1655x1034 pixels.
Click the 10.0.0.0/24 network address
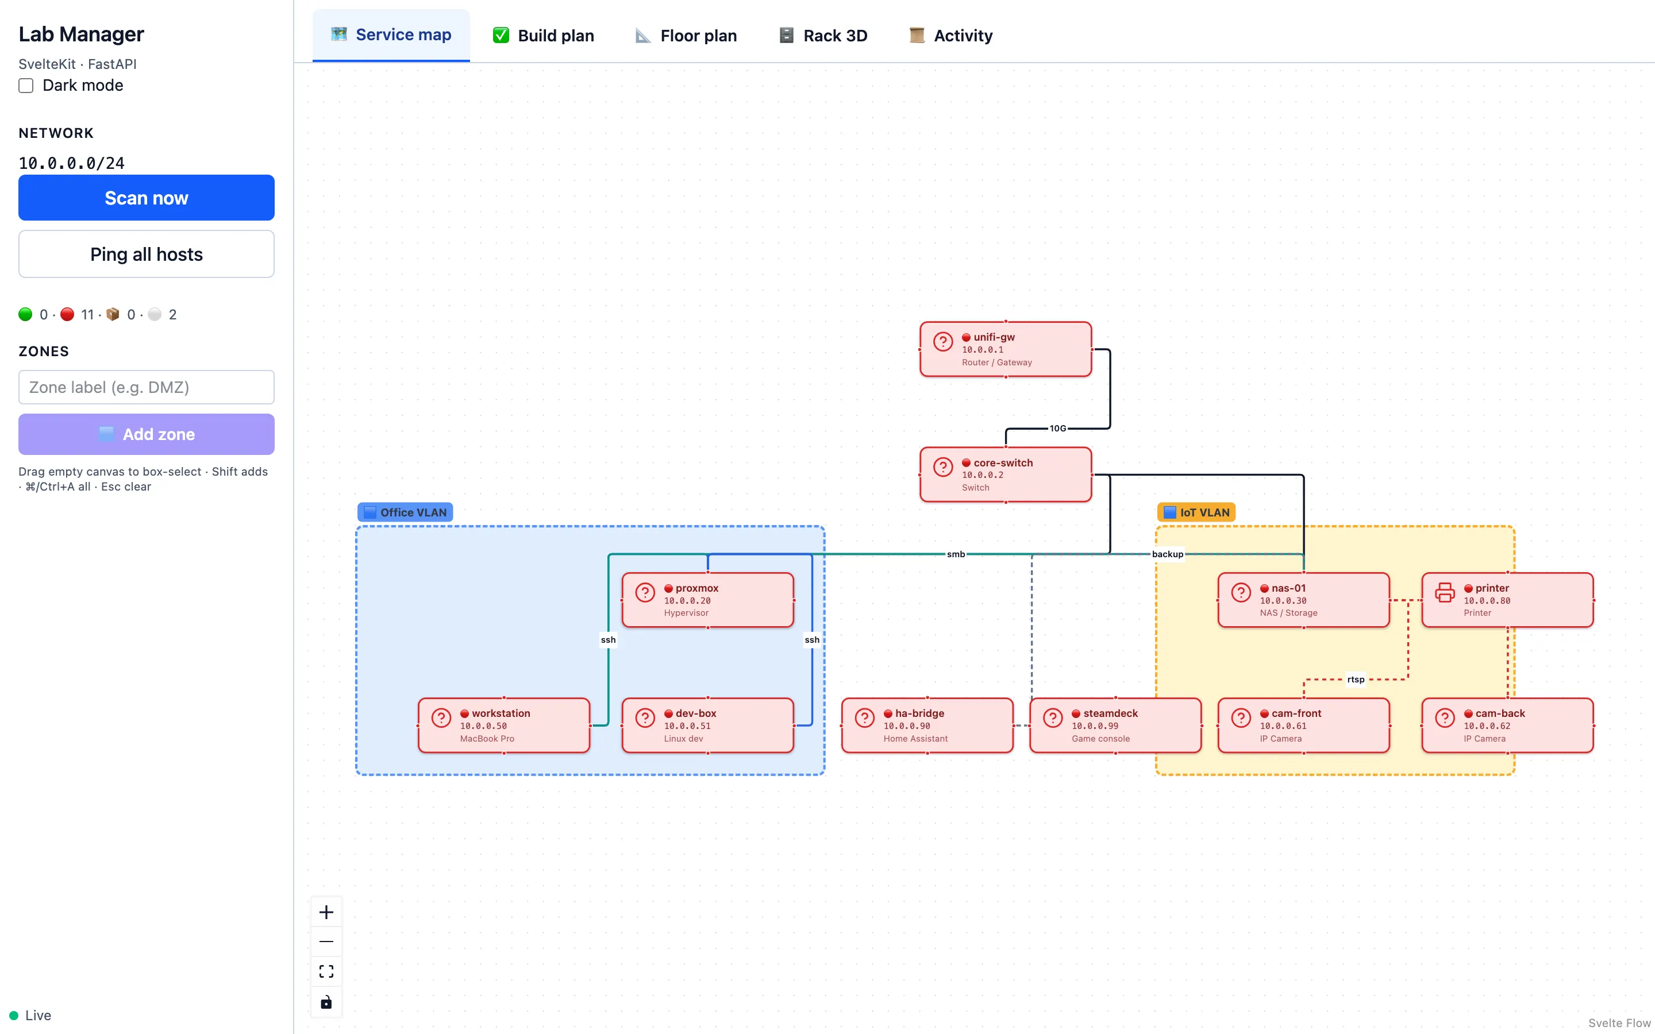[71, 163]
